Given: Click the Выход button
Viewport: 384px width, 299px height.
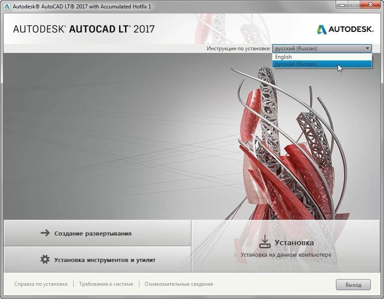Looking at the screenshot, I should 353,285.
